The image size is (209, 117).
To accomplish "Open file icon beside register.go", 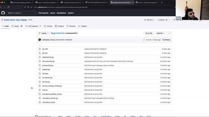I will click(x=40, y=70).
